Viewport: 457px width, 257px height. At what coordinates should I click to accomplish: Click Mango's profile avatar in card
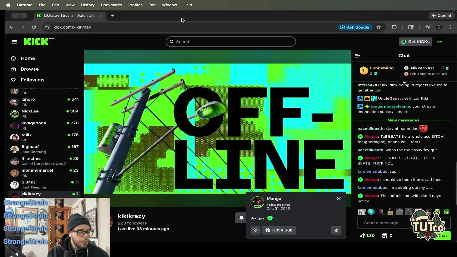(257, 202)
